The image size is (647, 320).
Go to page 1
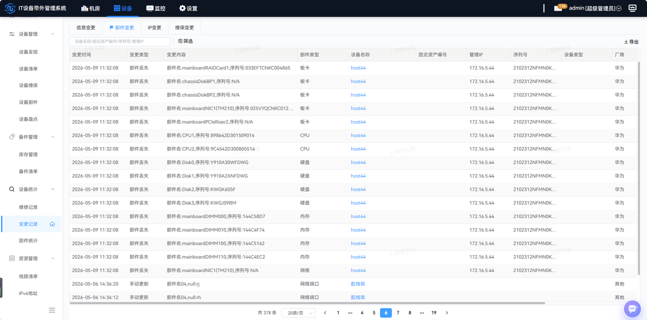coord(338,313)
